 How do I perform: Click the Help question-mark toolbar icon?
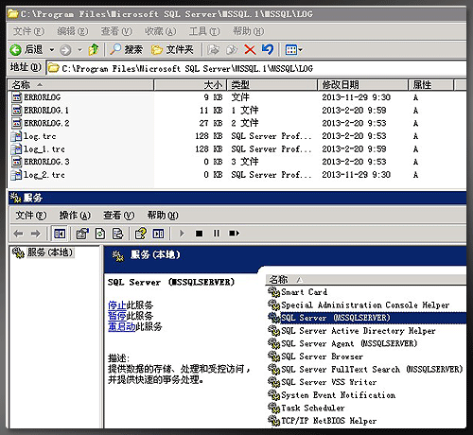(141, 234)
